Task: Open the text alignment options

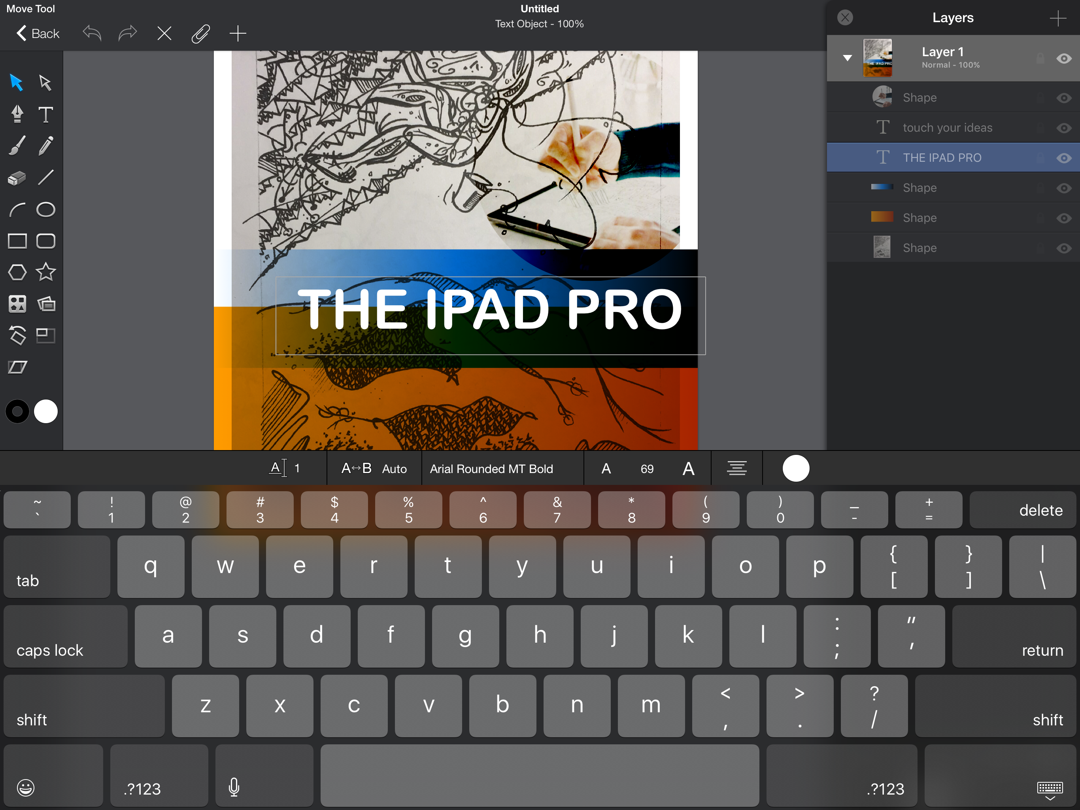Action: point(737,468)
